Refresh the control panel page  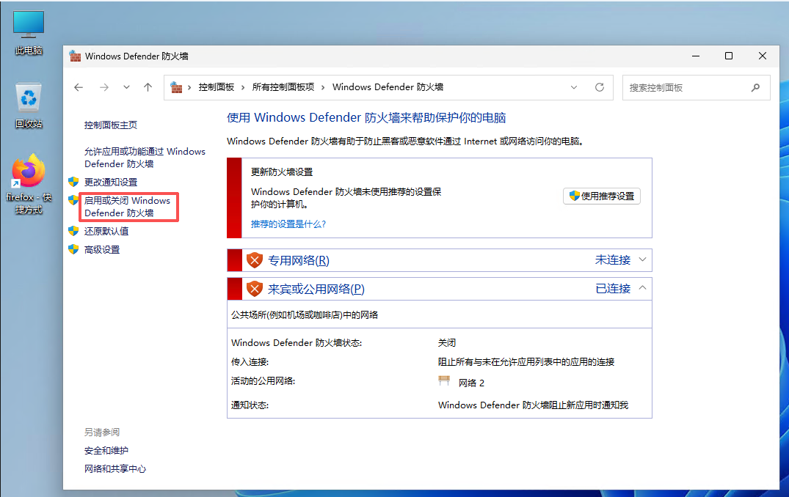600,87
